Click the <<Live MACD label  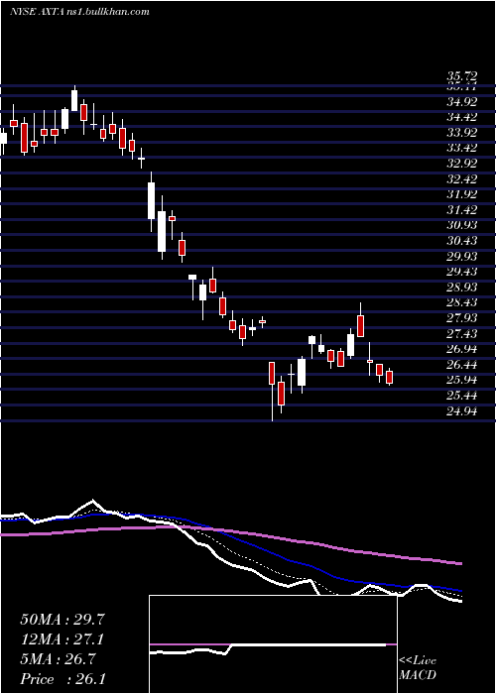pos(418,668)
